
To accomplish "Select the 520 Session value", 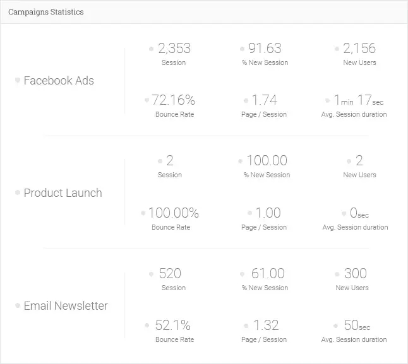I will [170, 273].
